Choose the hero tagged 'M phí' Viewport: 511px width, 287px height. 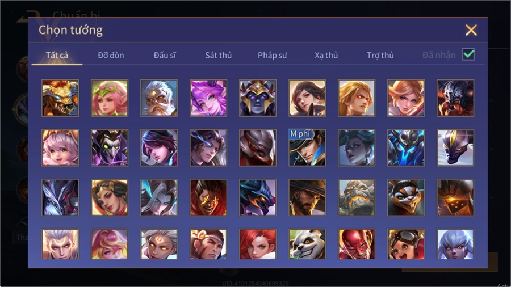pos(307,147)
